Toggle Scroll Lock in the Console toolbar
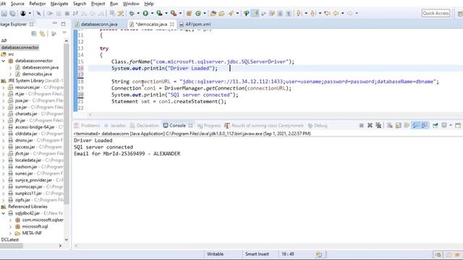The height and width of the screenshot is (260, 463). click(x=399, y=126)
